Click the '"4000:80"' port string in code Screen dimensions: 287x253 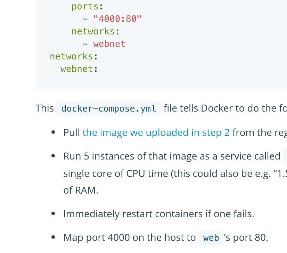pos(117,19)
